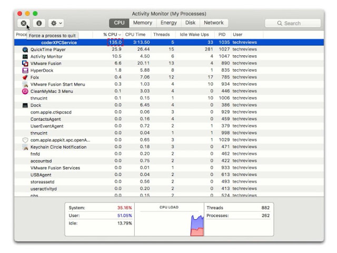Image resolution: width=337 pixels, height=253 pixels.
Task: Sort by PID column header
Action: (x=222, y=35)
